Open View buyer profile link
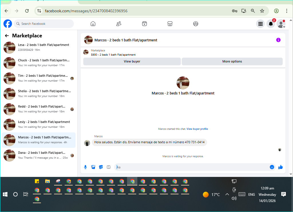Image resolution: width=293 pixels, height=212 pixels. coord(197,129)
